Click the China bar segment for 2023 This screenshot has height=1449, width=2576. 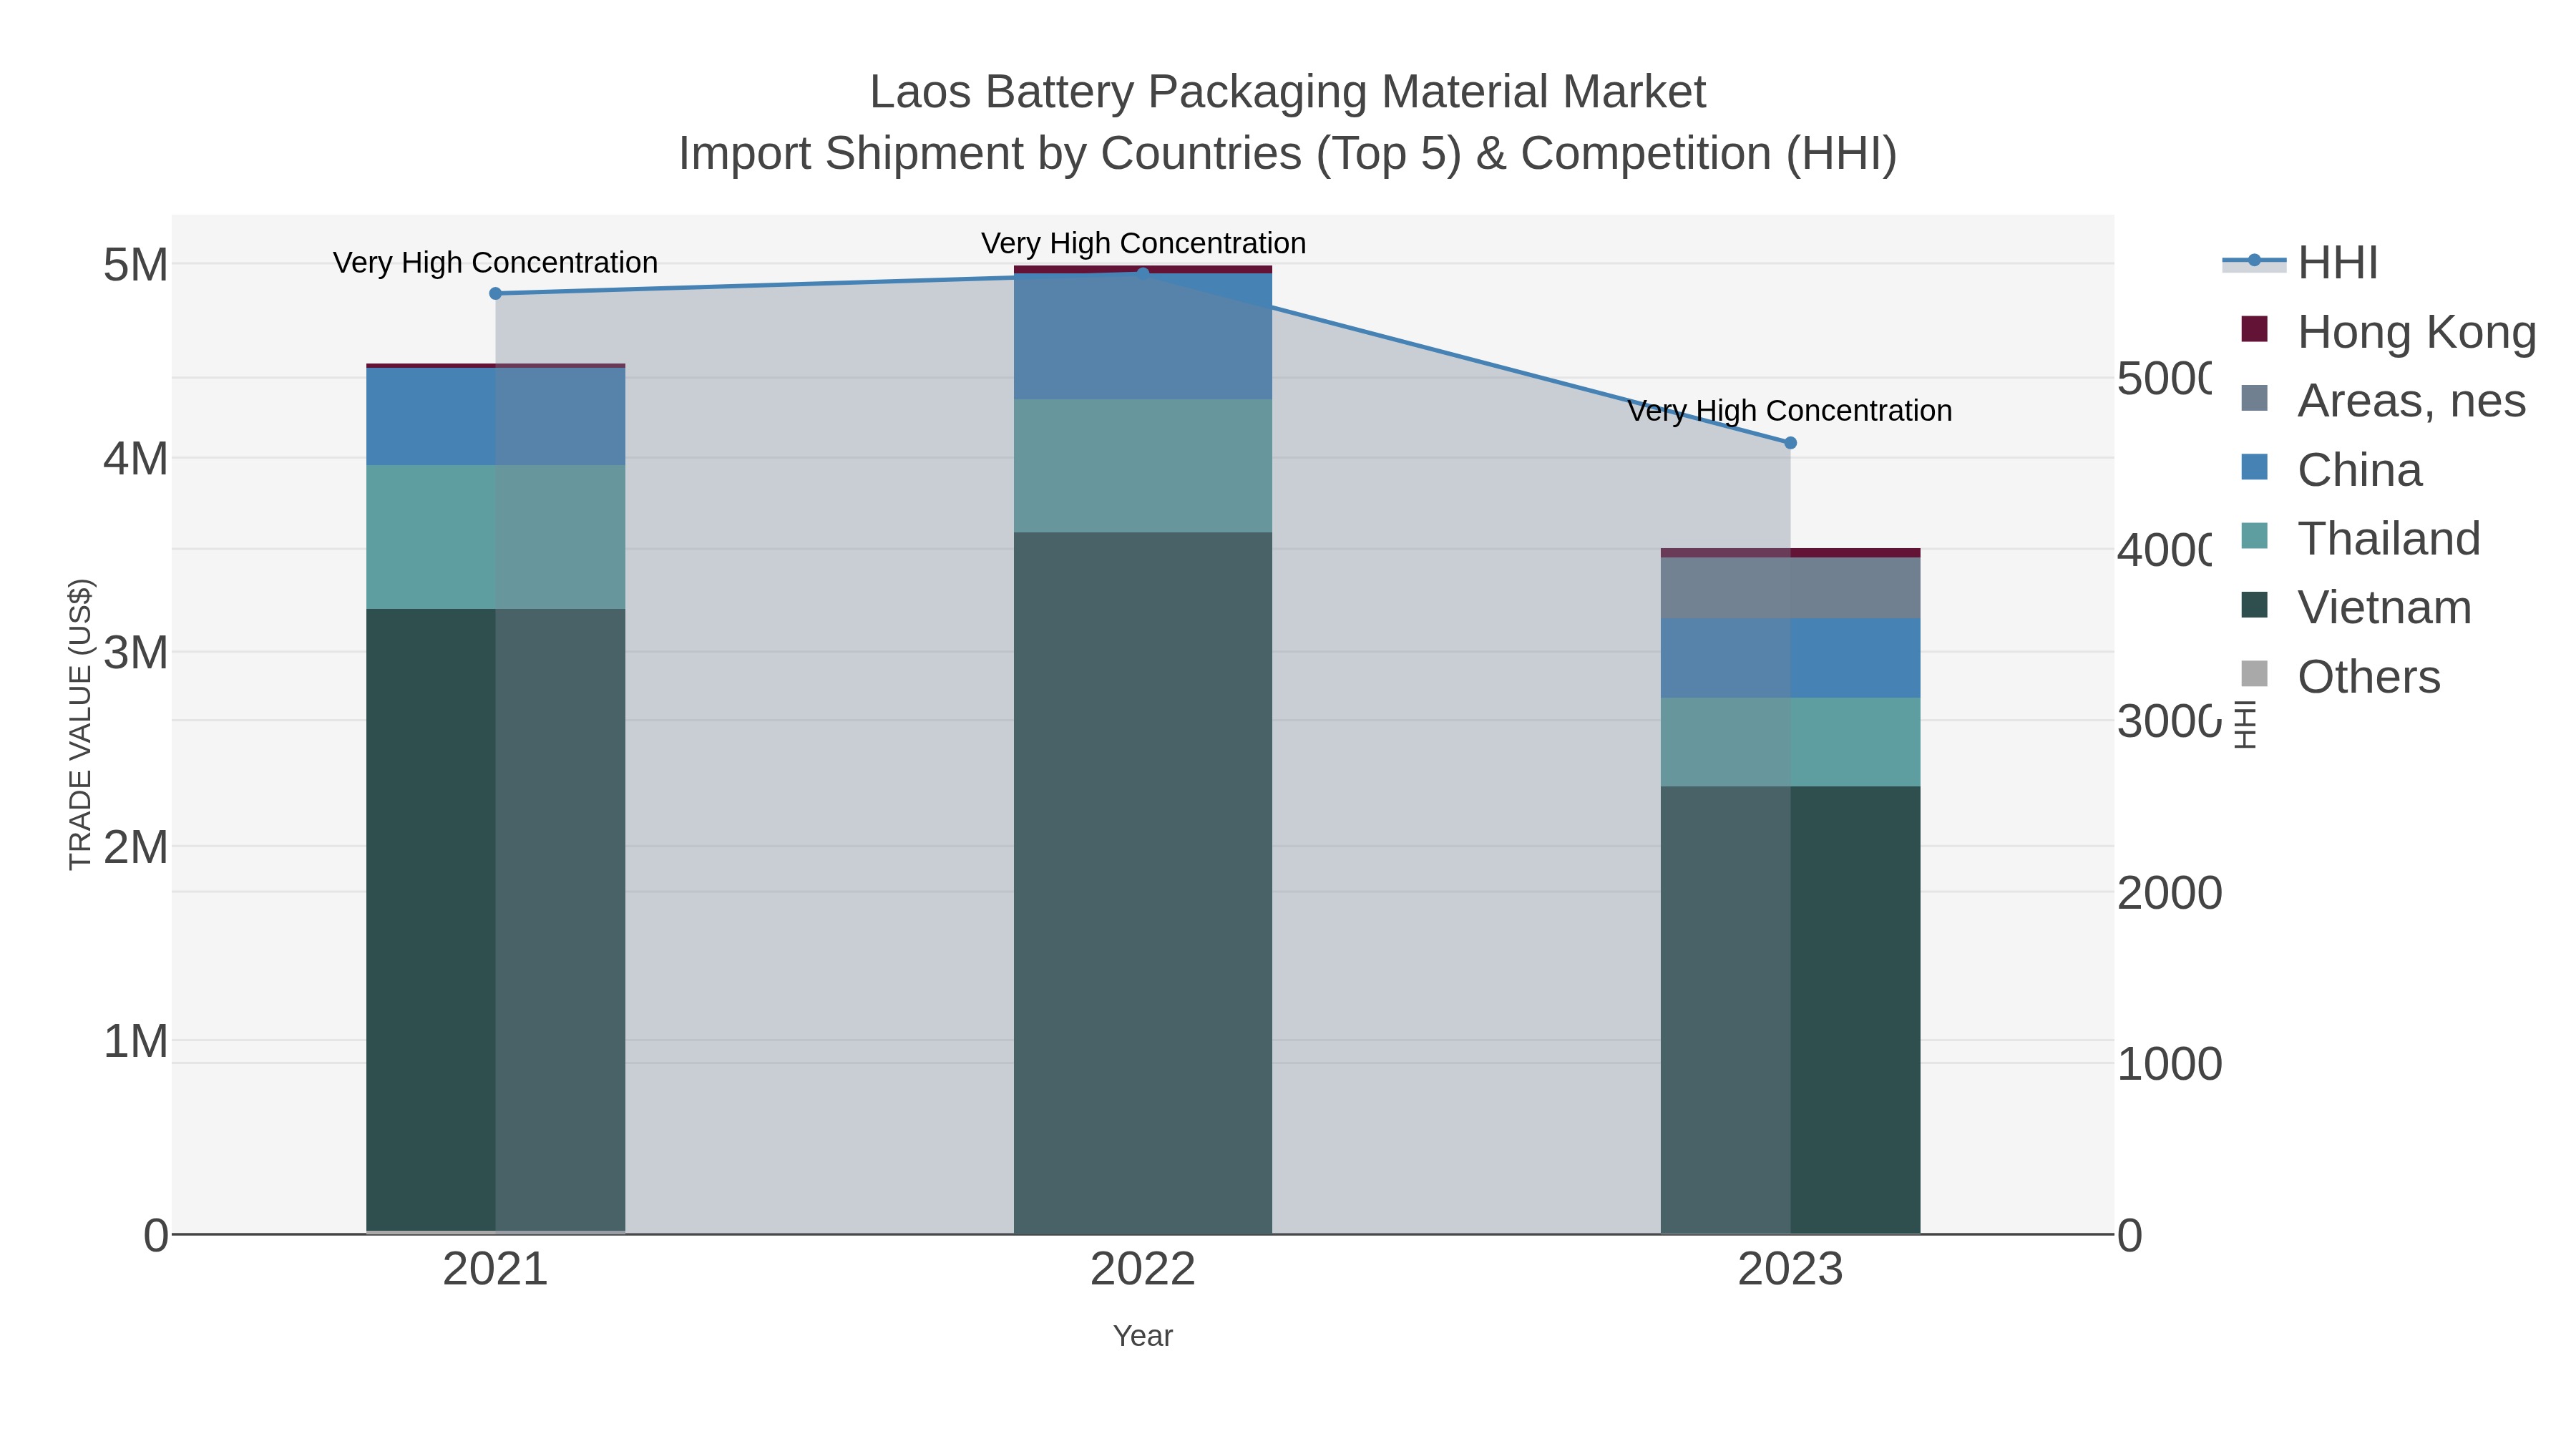(1790, 658)
